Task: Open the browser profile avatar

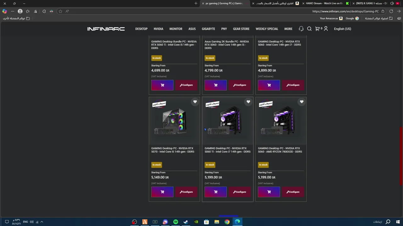Action: coord(20,11)
